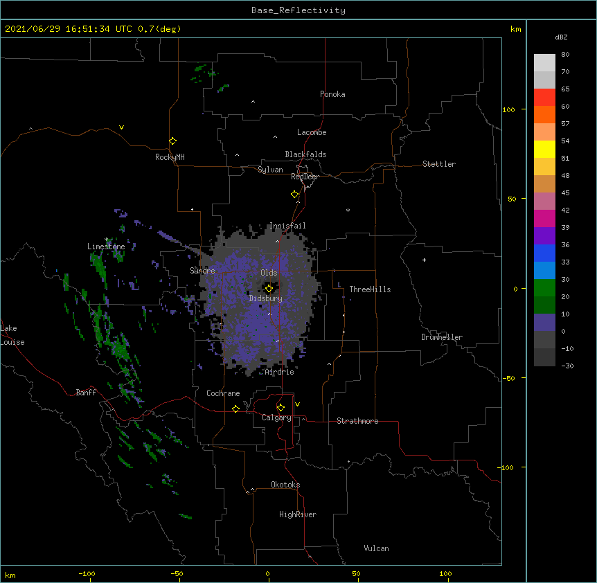
Task: Click the RockyMH label
Action: click(x=170, y=157)
